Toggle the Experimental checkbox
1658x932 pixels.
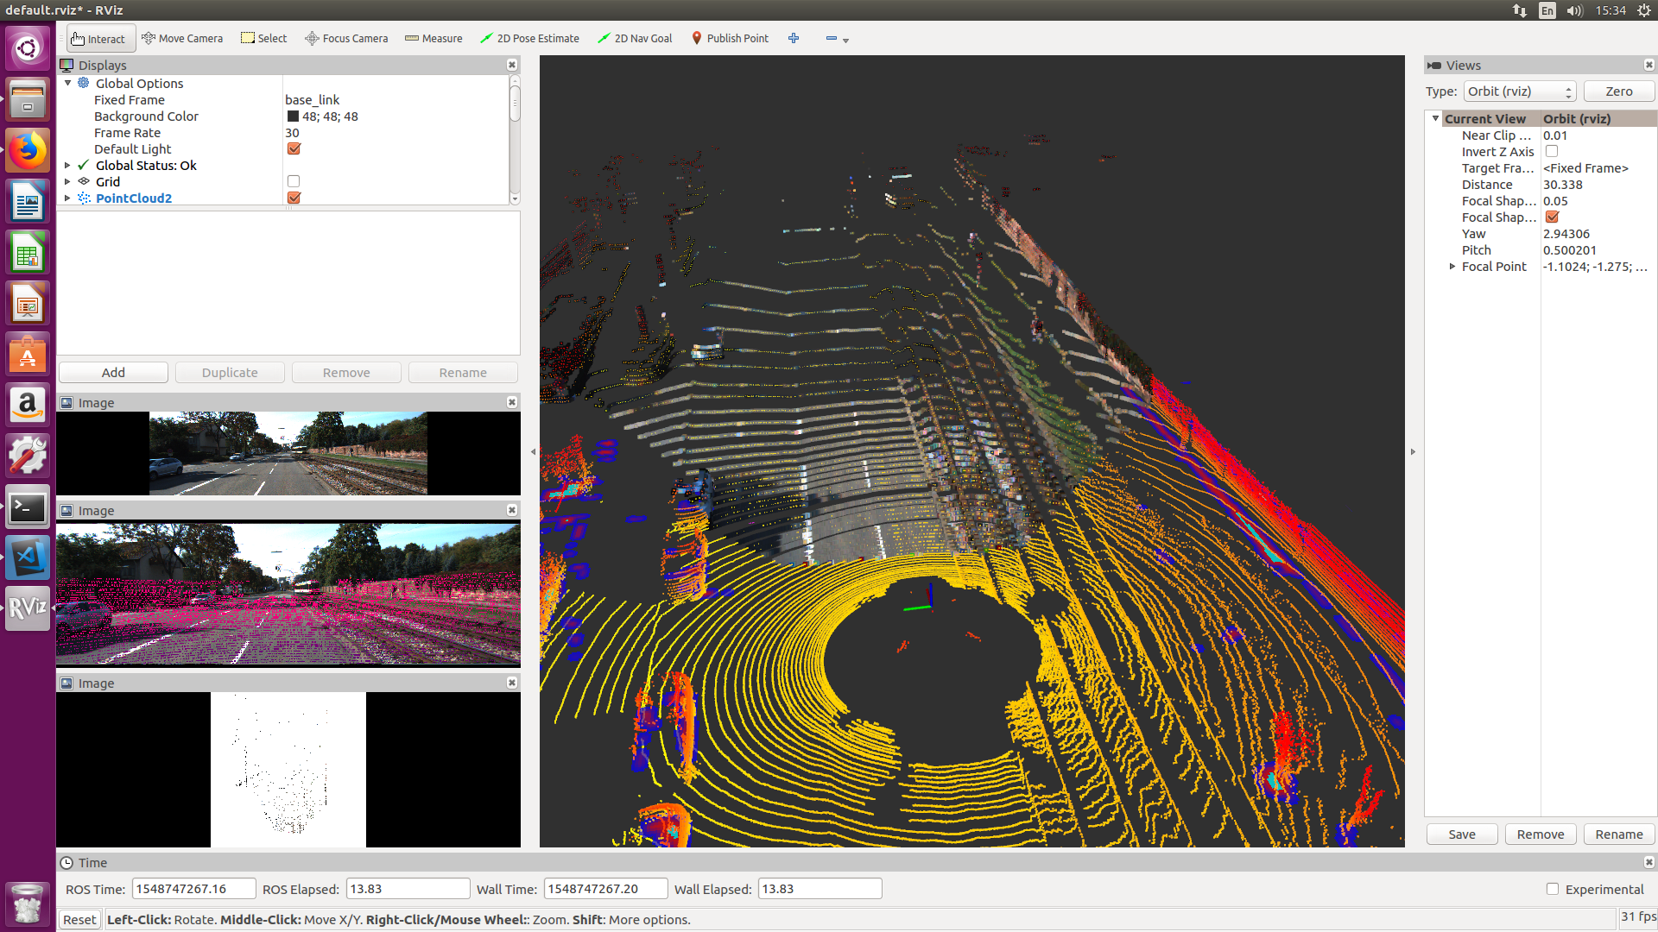[1553, 889]
